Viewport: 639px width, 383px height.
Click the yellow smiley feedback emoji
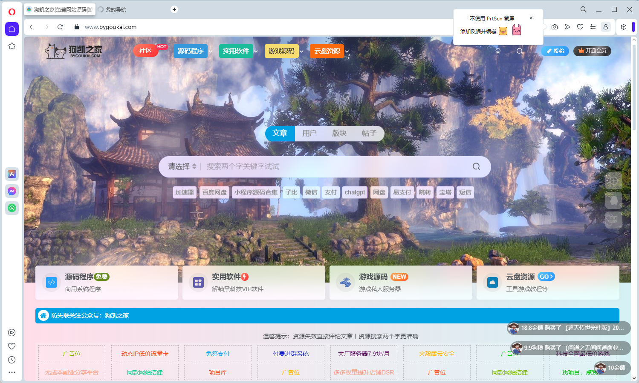click(x=503, y=31)
